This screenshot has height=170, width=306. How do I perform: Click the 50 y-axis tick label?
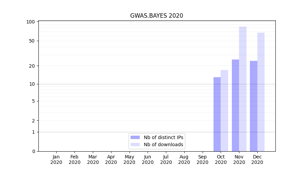coord(32,41)
